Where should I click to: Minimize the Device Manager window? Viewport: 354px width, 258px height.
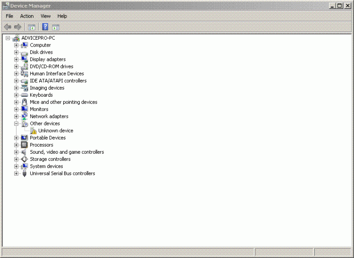332,6
